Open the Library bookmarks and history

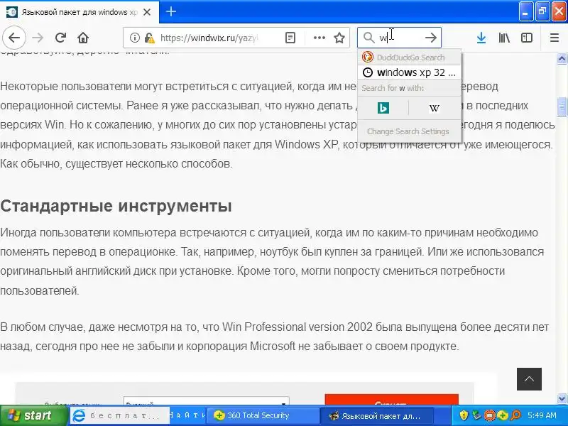(x=504, y=38)
